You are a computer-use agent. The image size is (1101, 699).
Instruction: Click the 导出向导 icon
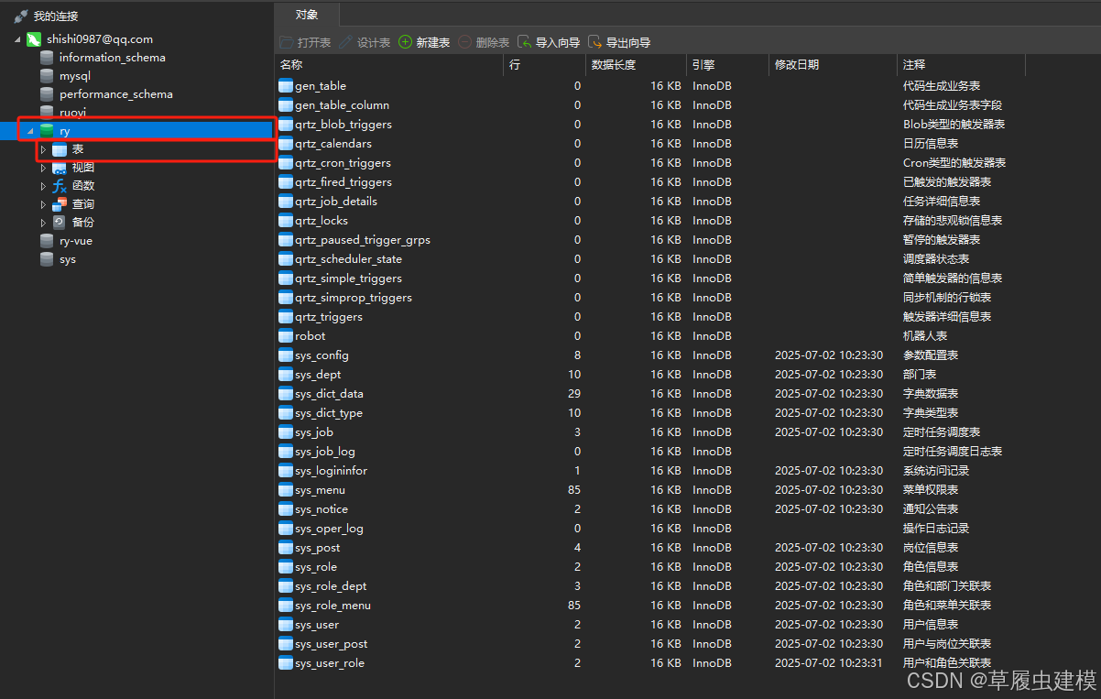click(x=595, y=42)
